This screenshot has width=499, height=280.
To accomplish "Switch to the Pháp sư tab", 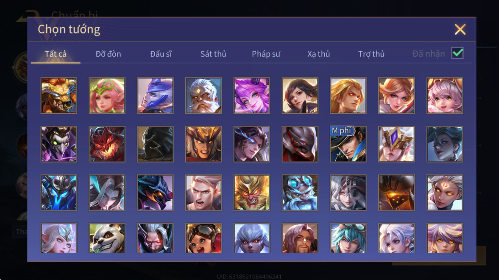I will 266,54.
